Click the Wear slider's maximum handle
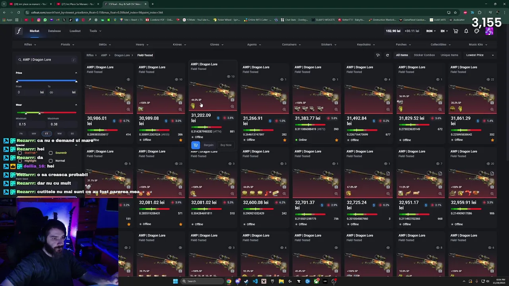 pos(39,113)
